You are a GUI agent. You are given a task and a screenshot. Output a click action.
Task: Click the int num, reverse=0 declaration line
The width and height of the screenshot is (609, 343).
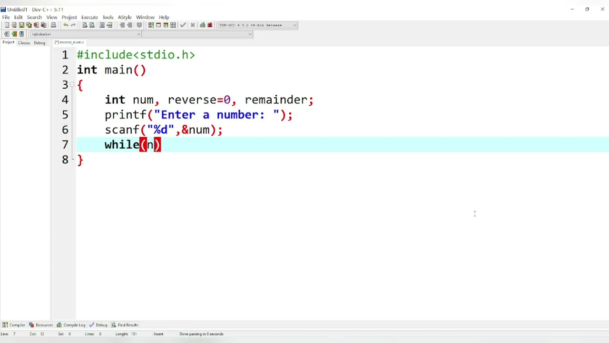(x=209, y=100)
